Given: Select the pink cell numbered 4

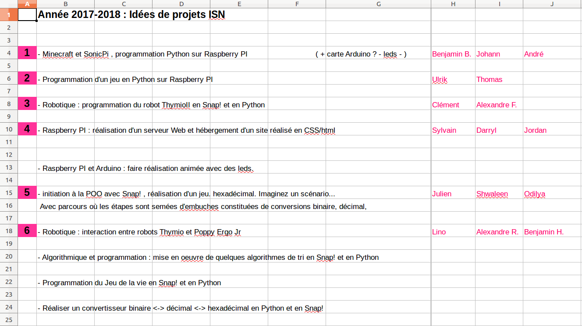Looking at the screenshot, I should pos(27,129).
